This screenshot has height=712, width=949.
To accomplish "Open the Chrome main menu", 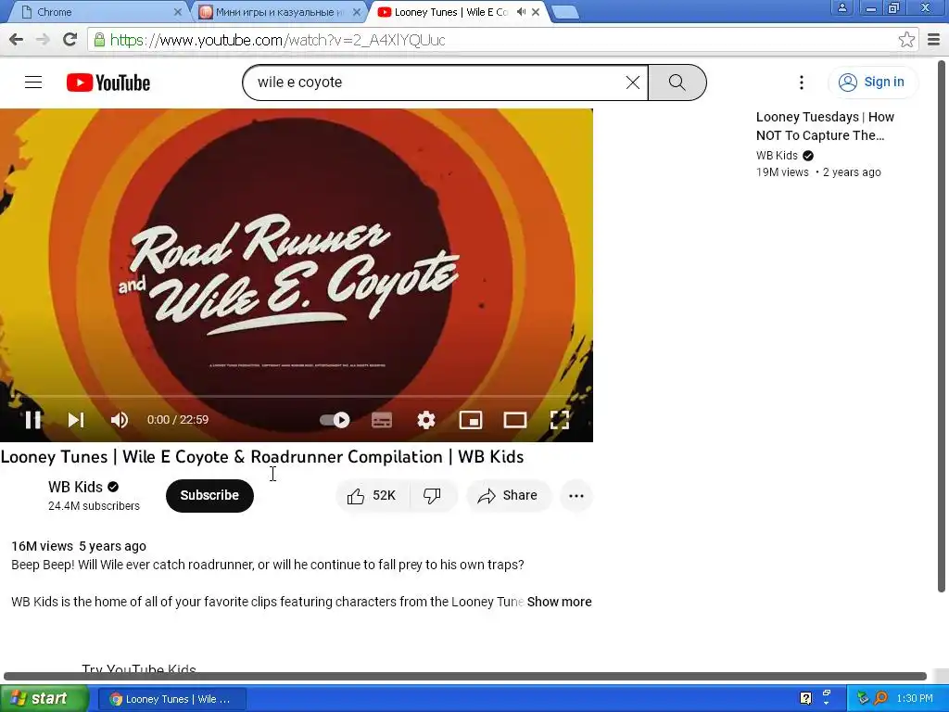I will click(934, 39).
